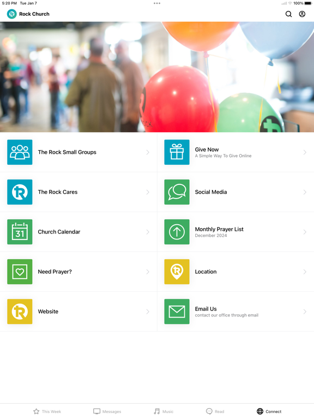Expand the Monthly Prayer List chevron
314x419 pixels.
[x=305, y=232]
